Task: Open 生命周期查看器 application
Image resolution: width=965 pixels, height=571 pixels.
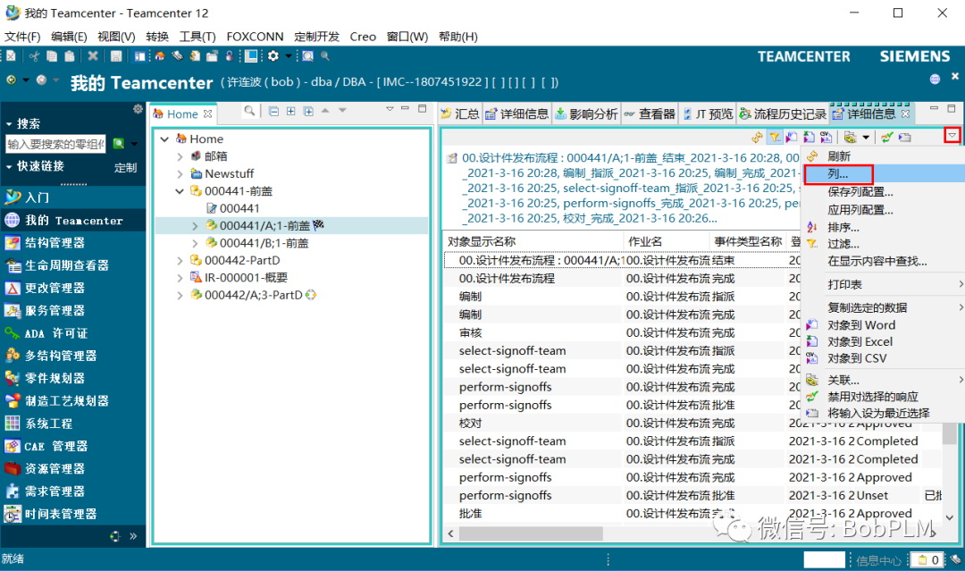Action: click(x=73, y=265)
